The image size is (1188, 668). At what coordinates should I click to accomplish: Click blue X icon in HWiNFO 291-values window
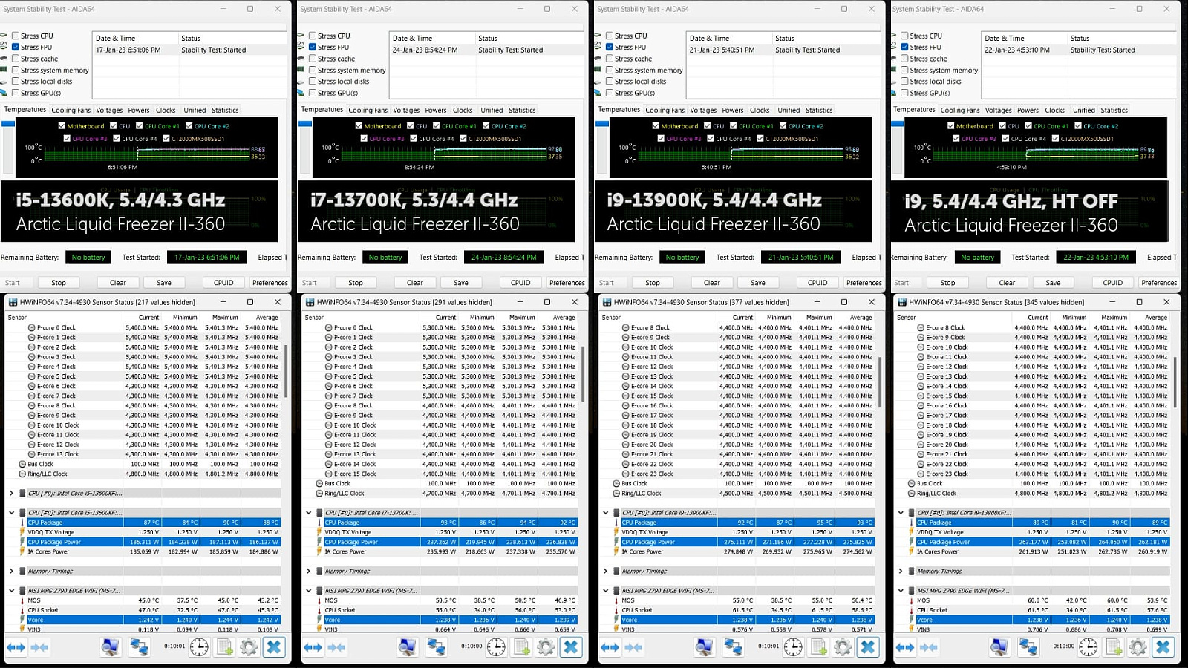point(571,647)
